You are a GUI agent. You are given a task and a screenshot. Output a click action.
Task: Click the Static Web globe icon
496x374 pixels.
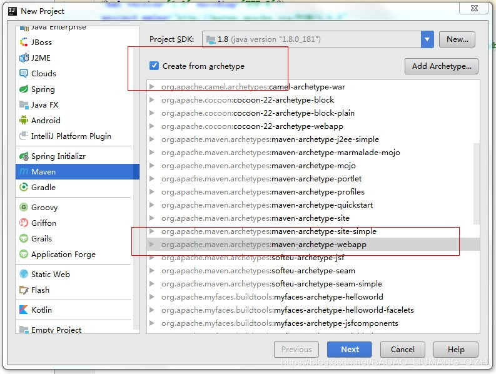[24, 274]
